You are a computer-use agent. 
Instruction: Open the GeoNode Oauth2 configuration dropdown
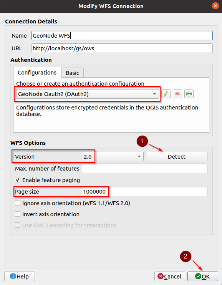(88, 94)
